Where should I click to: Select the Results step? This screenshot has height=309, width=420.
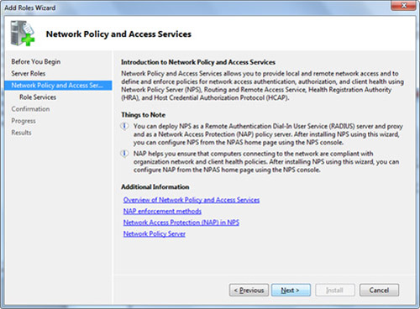[21, 133]
